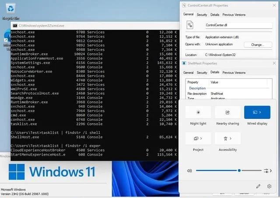This screenshot has width=280, height=198.
Task: Click the MoUsoCoreWorker.exe process line
Action: coord(94,72)
